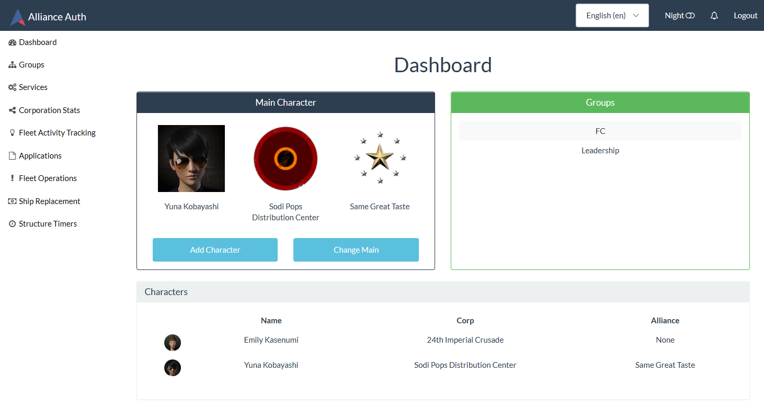This screenshot has width=764, height=406.
Task: Click Add Character
Action: pyautogui.click(x=215, y=250)
